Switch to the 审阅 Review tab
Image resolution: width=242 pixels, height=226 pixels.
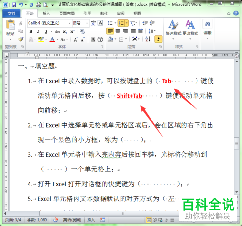pyautogui.click(x=121, y=13)
